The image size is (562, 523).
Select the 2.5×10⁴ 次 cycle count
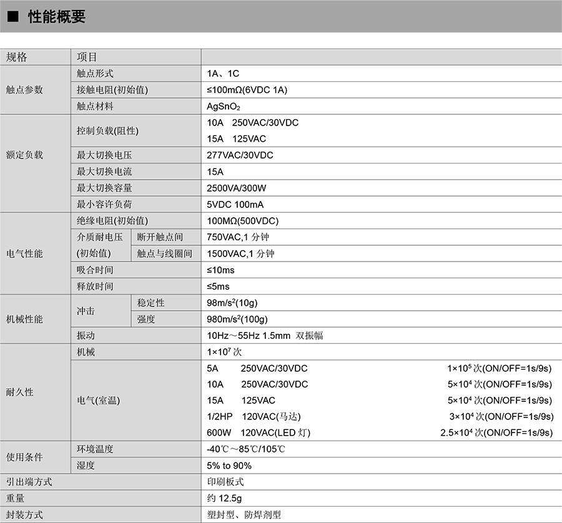tap(461, 433)
